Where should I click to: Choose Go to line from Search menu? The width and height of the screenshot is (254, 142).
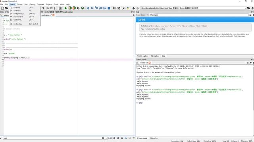coord(25,20)
